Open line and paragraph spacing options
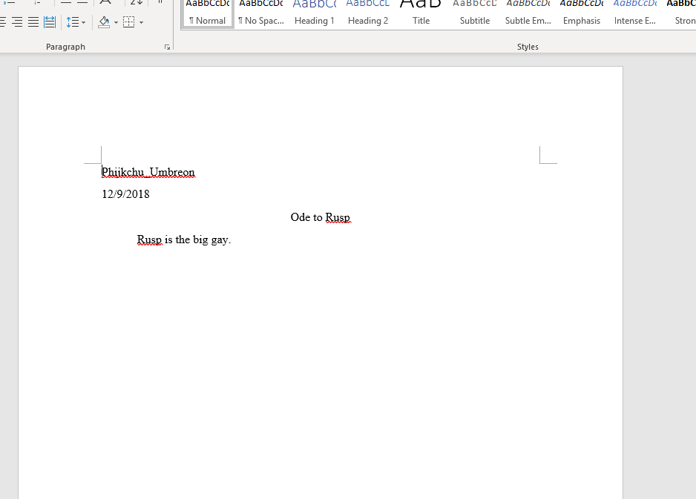The image size is (696, 499). tap(73, 22)
